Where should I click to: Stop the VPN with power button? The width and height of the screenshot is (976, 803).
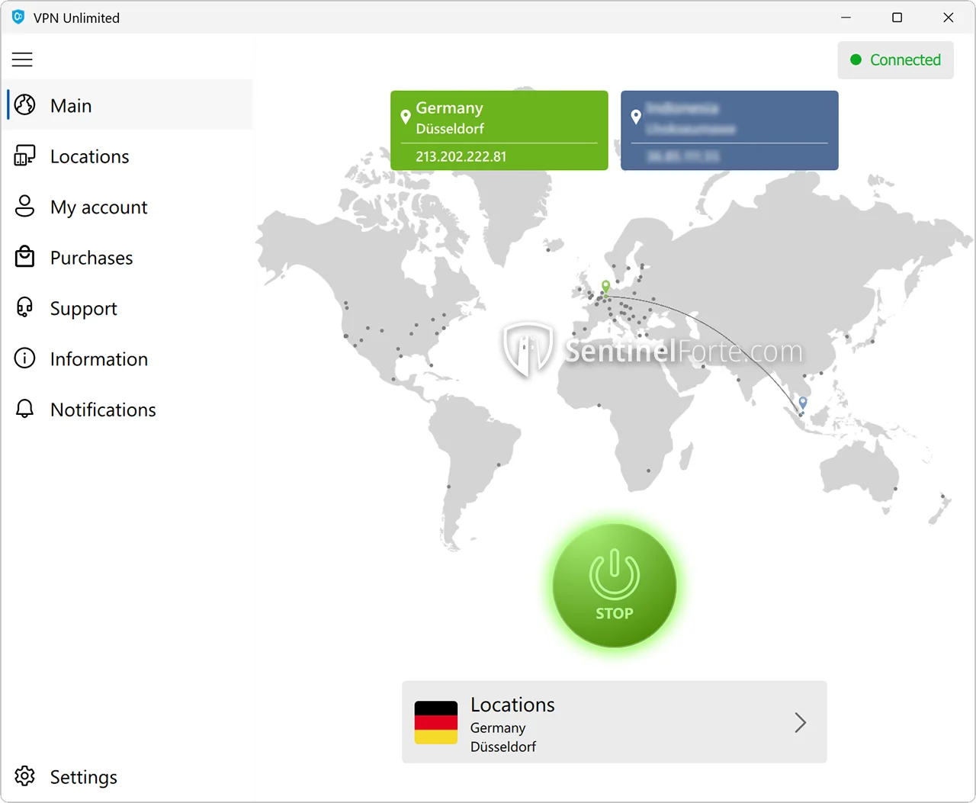pyautogui.click(x=615, y=586)
